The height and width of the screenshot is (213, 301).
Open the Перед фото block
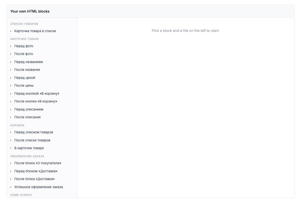pos(24,46)
